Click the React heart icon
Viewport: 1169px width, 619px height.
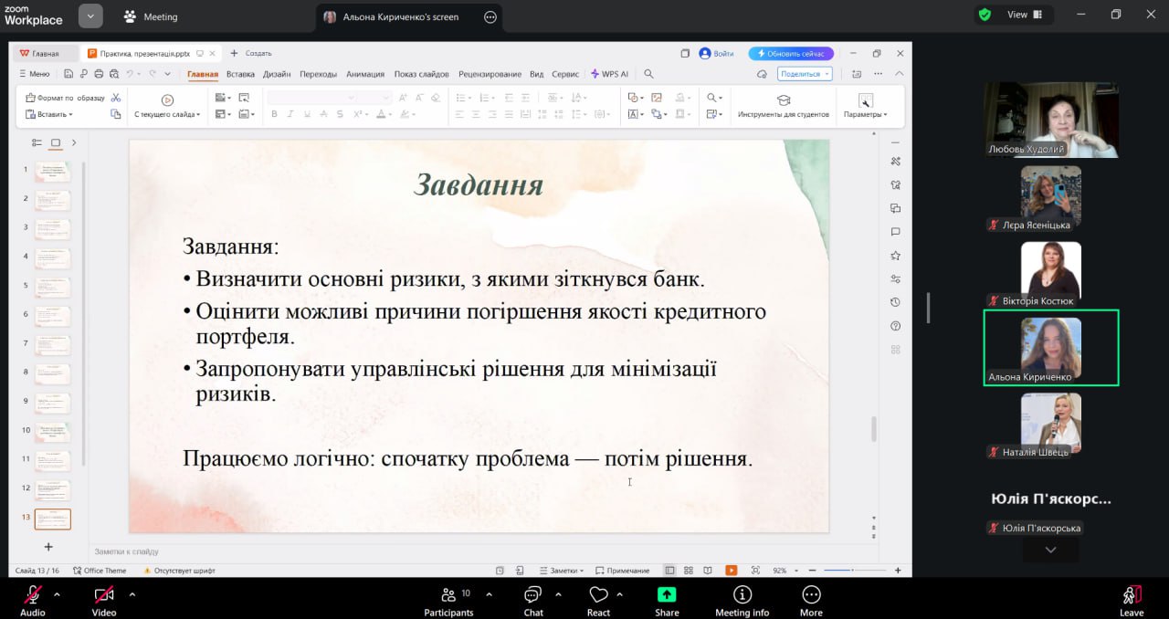598,595
